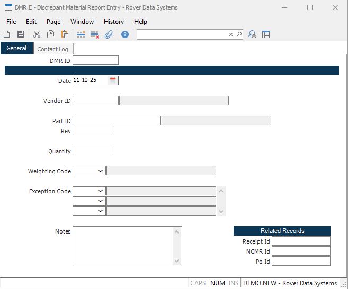Open the History menu

point(113,22)
